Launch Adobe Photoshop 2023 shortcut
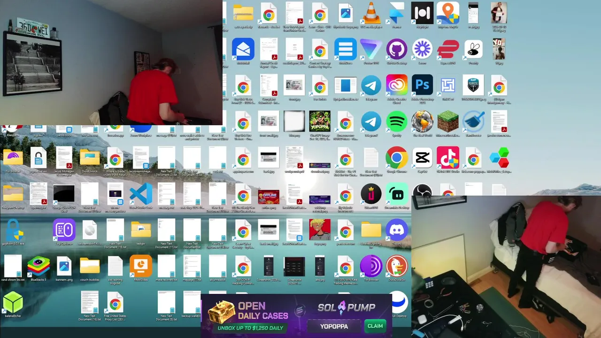 point(422,86)
